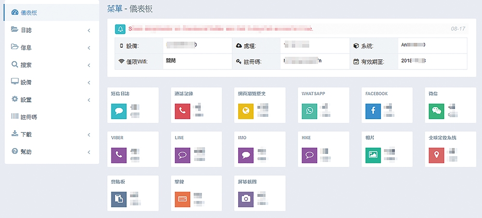Click the 下載 download icon in sidebar
Viewport: 482px width, 218px height.
[x=15, y=134]
